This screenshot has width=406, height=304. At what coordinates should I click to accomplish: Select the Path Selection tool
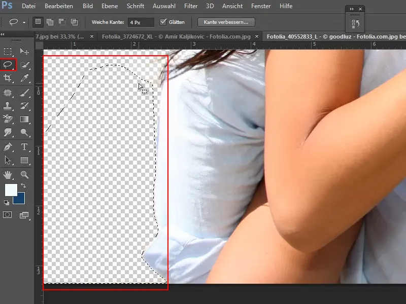click(x=8, y=160)
